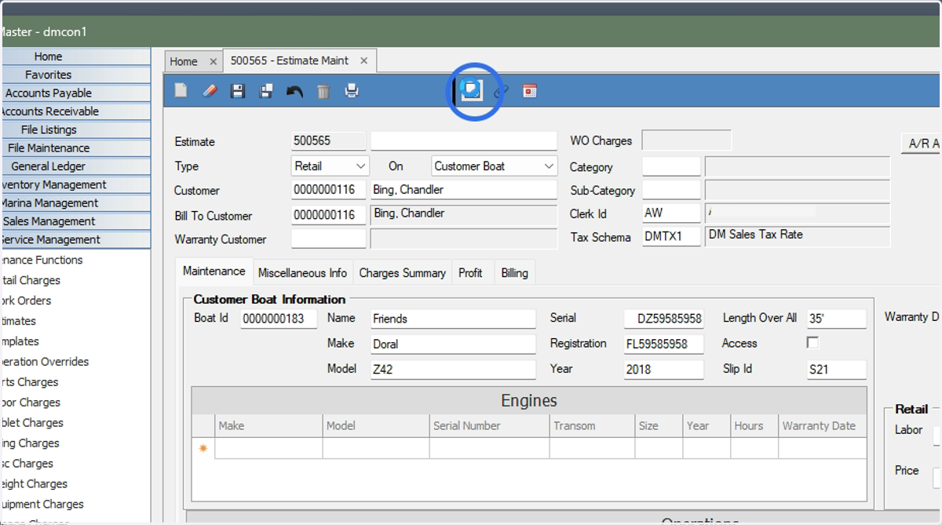Image resolution: width=942 pixels, height=525 pixels.
Task: Select Operation Overrides in the tree
Action: click(x=45, y=362)
